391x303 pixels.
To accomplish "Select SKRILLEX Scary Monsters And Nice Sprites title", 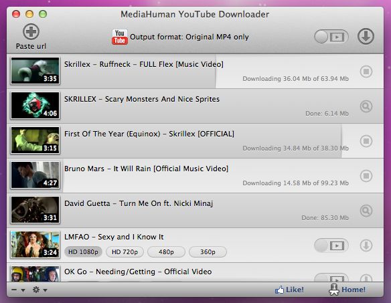I will 142,99.
